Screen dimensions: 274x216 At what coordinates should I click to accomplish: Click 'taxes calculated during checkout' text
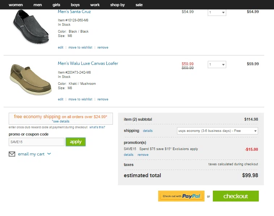[233, 164]
